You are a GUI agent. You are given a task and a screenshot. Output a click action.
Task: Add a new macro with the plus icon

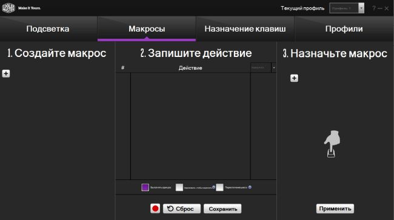(6, 73)
